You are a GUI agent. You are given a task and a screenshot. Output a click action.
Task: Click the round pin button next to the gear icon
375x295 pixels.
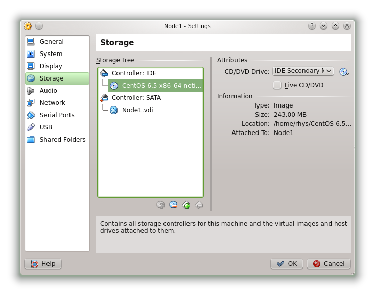39,26
